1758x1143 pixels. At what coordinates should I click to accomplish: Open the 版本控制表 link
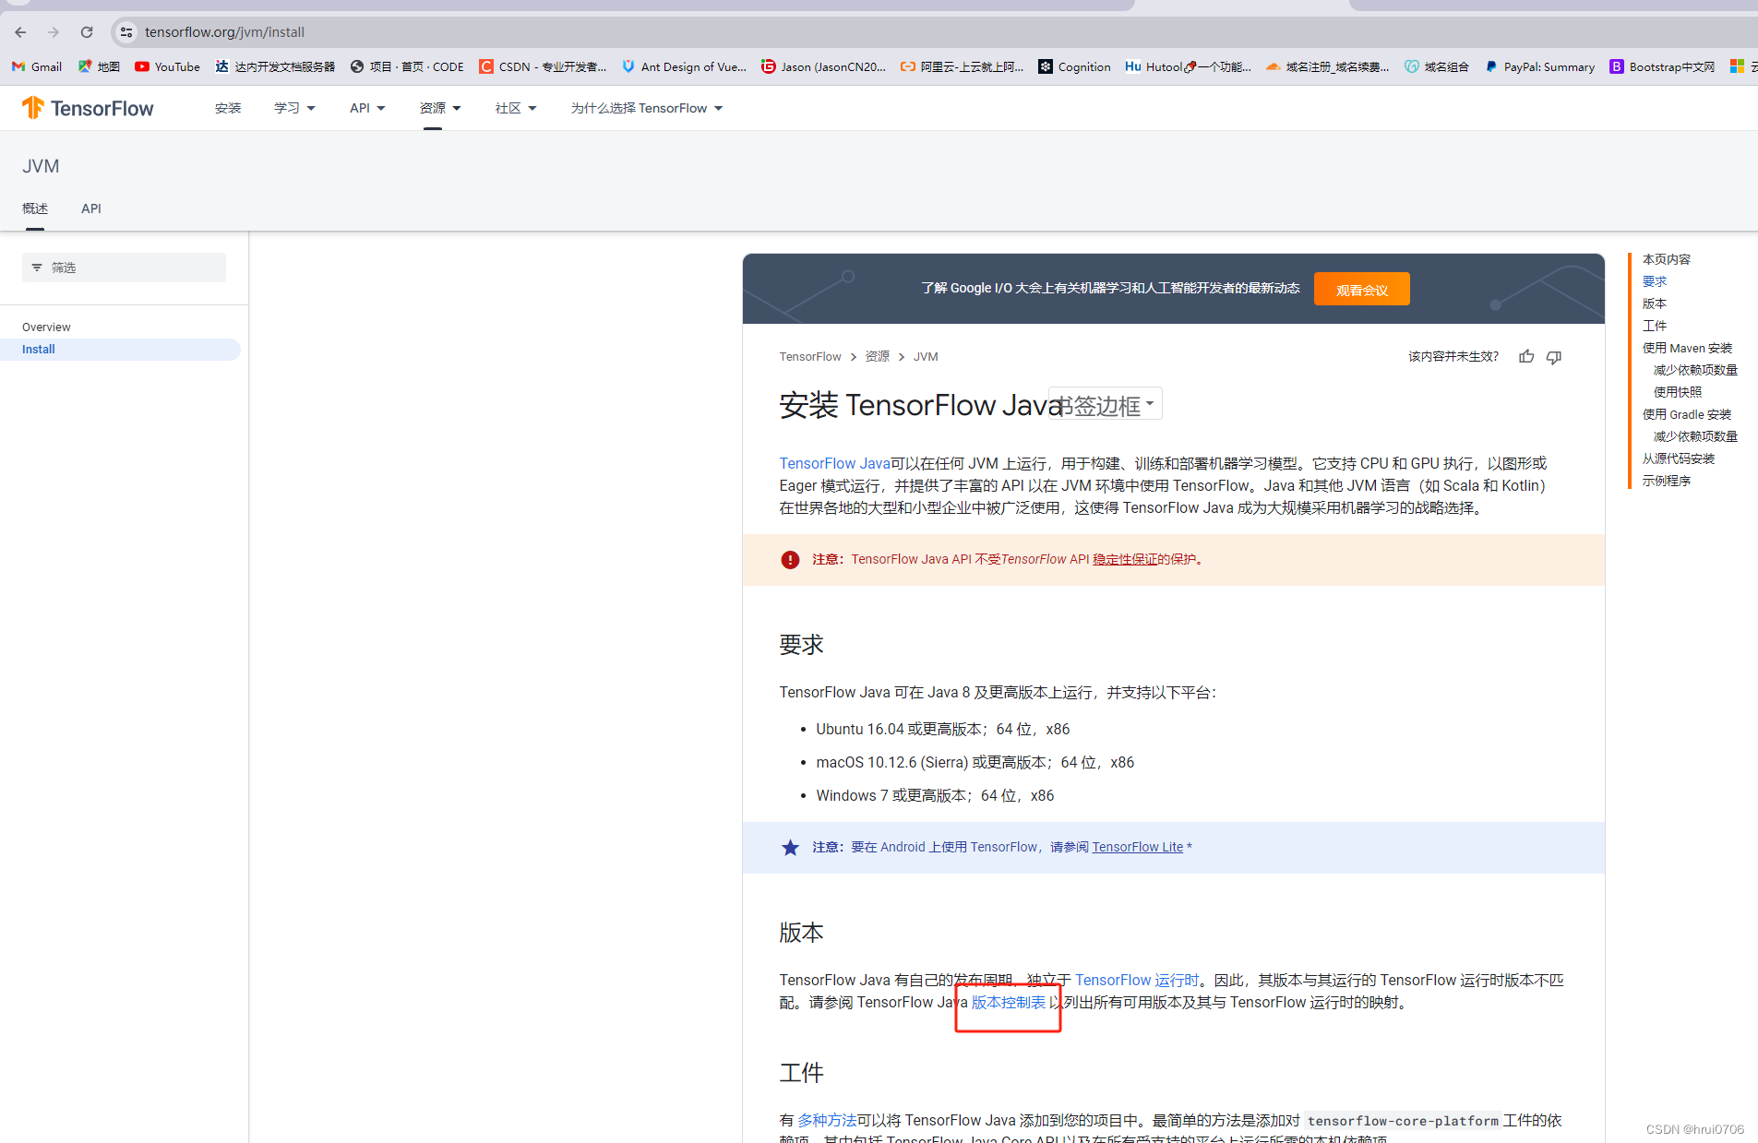click(1008, 1002)
